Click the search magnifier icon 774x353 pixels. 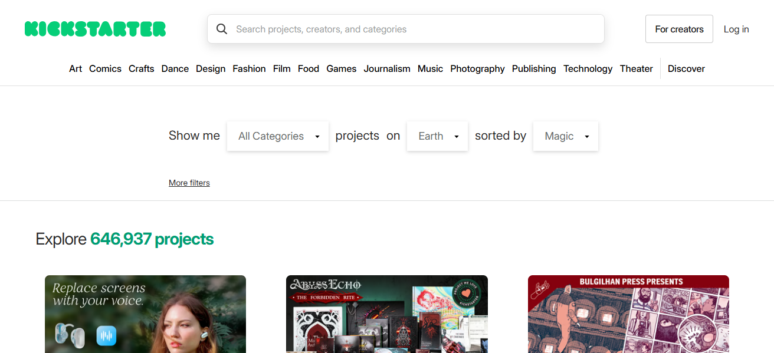click(x=222, y=29)
